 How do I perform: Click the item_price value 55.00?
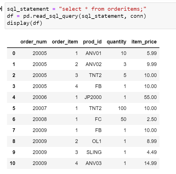click(x=150, y=97)
